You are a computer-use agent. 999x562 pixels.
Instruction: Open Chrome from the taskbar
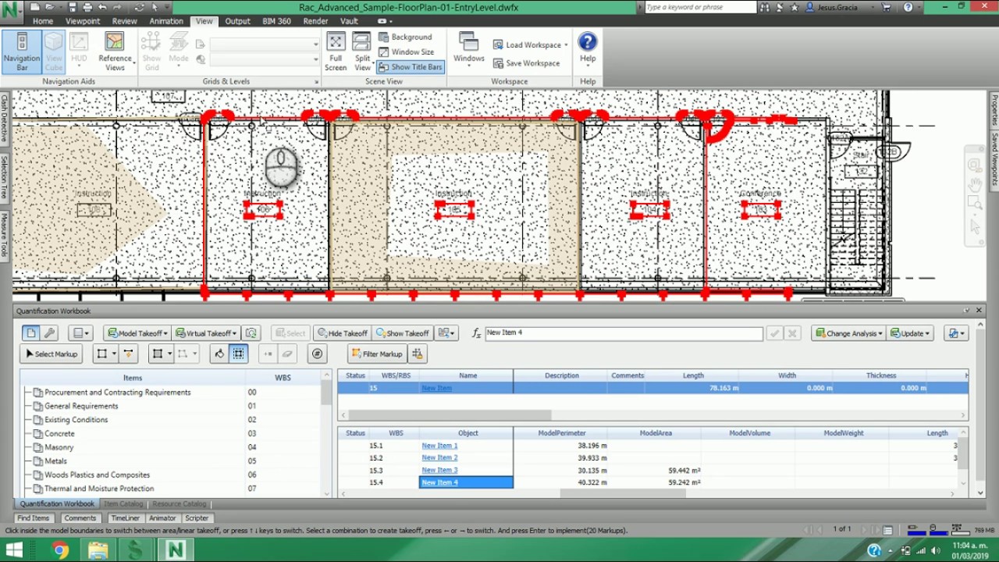[x=60, y=550]
